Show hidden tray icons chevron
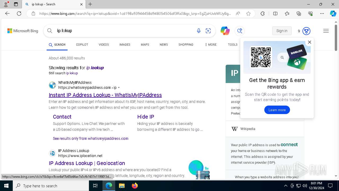Image resolution: width=339 pixels, height=191 pixels. (286, 186)
